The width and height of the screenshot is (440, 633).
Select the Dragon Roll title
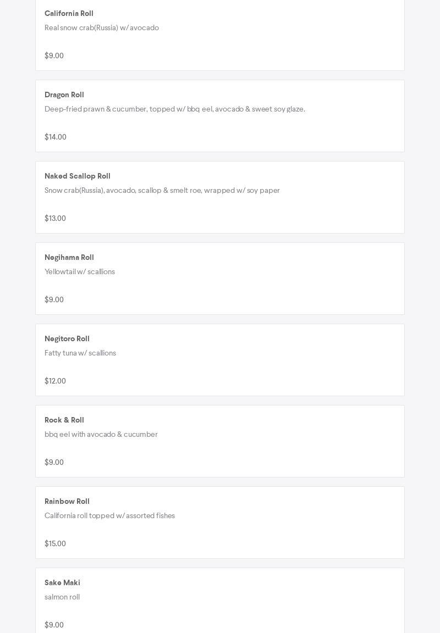point(64,95)
